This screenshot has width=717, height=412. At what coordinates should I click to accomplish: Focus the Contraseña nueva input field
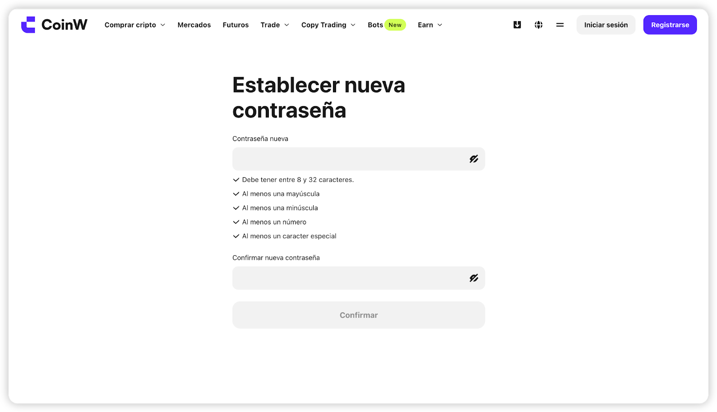(x=358, y=159)
